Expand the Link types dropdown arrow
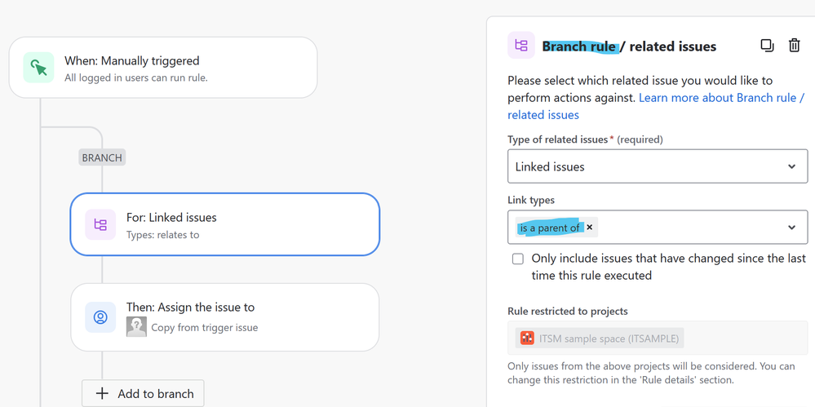Screen dimensions: 815x407 (x=791, y=228)
